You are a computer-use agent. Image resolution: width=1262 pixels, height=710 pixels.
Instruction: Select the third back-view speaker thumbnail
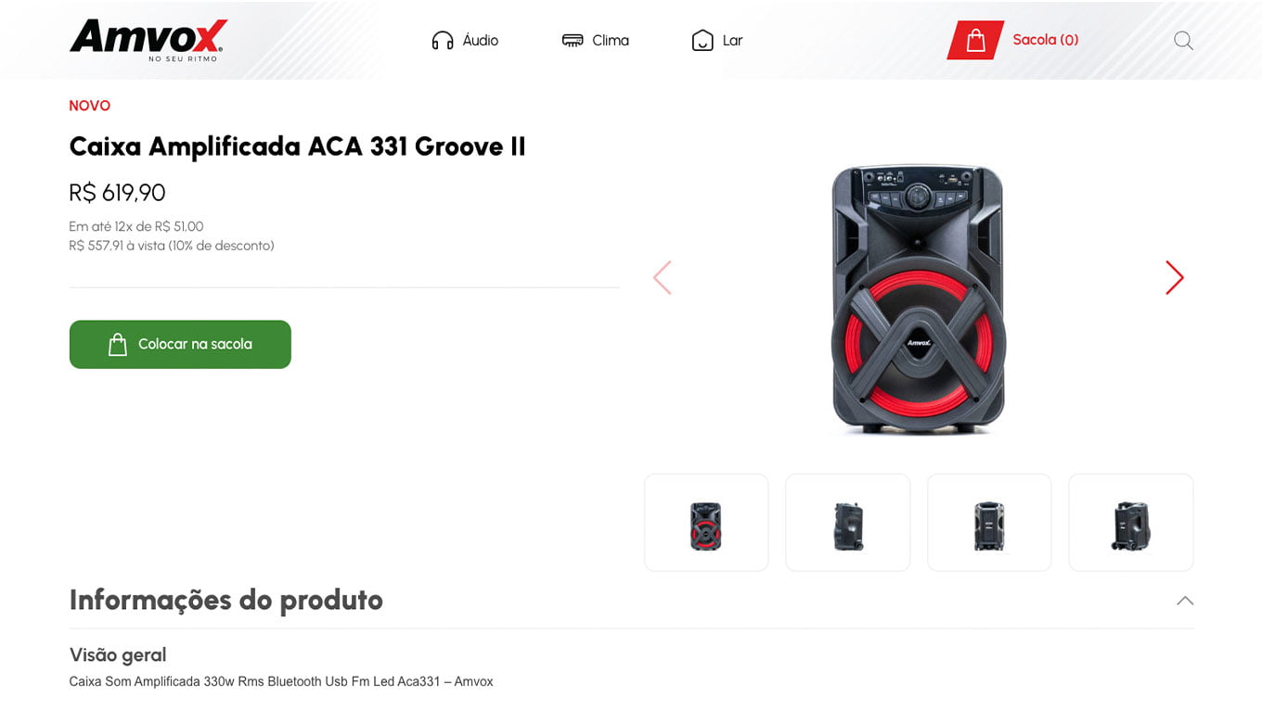[989, 523]
